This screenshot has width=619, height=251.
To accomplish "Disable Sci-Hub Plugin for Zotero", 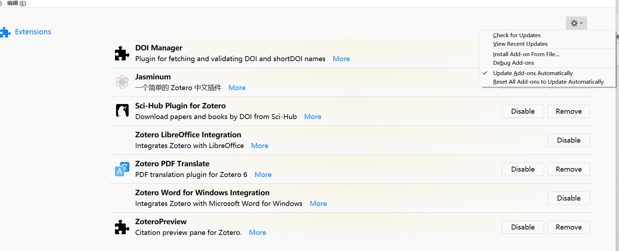I will (523, 111).
